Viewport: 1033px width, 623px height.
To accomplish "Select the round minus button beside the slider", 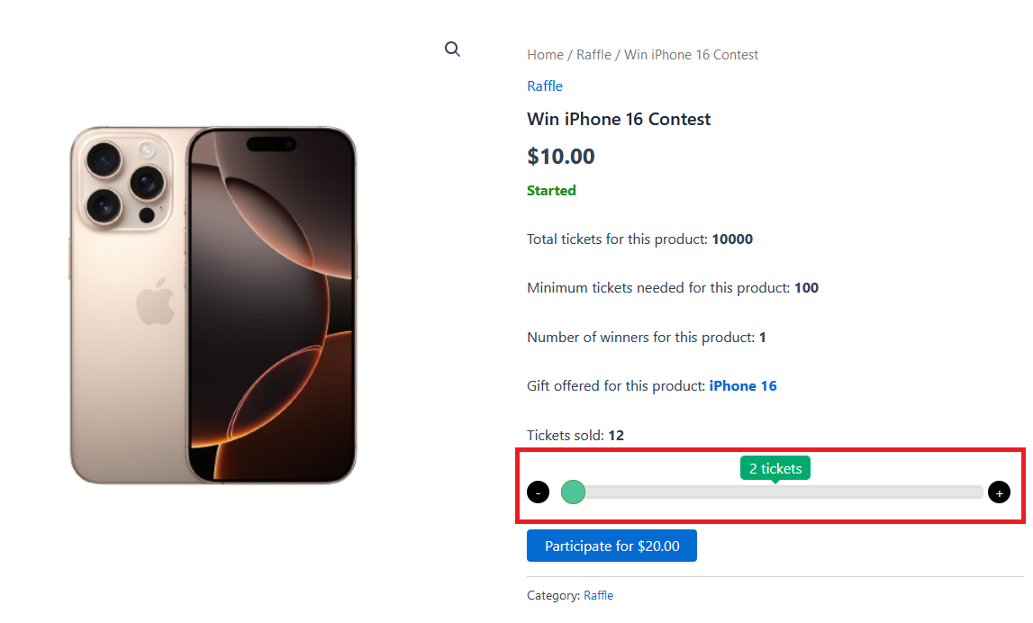I will coord(538,492).
